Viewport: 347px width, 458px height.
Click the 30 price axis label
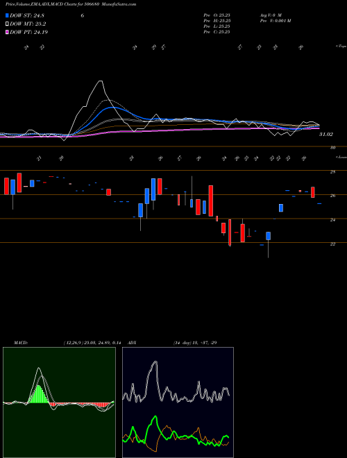(332, 148)
